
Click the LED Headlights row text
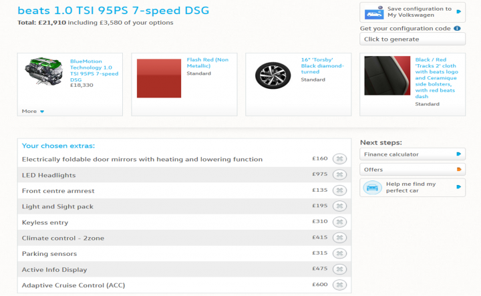49,175
